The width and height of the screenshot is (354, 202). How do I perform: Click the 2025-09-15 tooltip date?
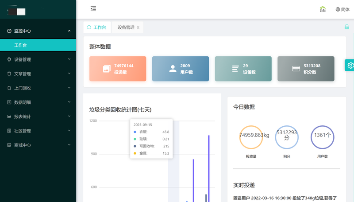[x=142, y=125]
